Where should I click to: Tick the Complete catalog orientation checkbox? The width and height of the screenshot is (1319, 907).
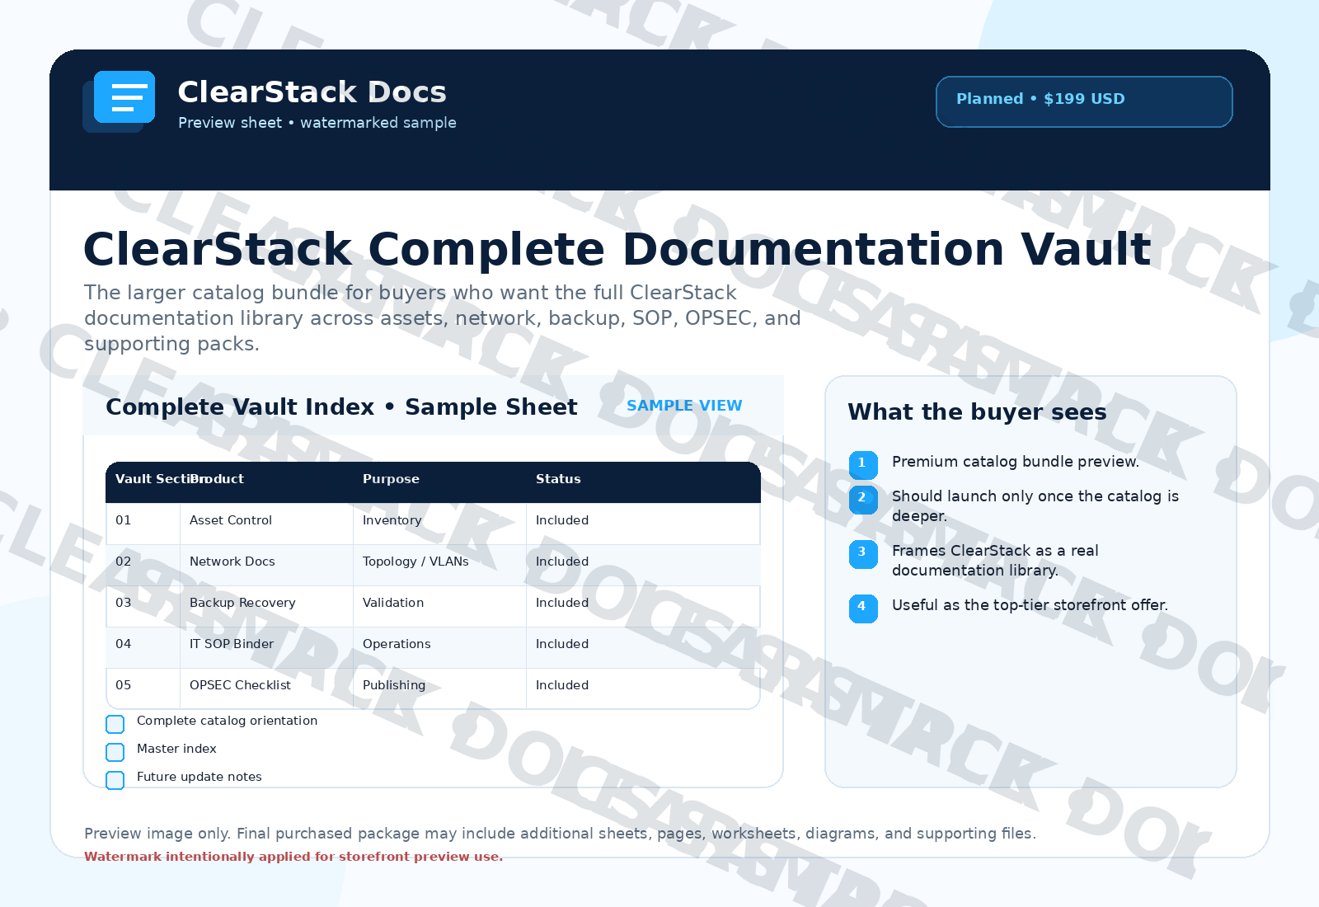point(115,724)
